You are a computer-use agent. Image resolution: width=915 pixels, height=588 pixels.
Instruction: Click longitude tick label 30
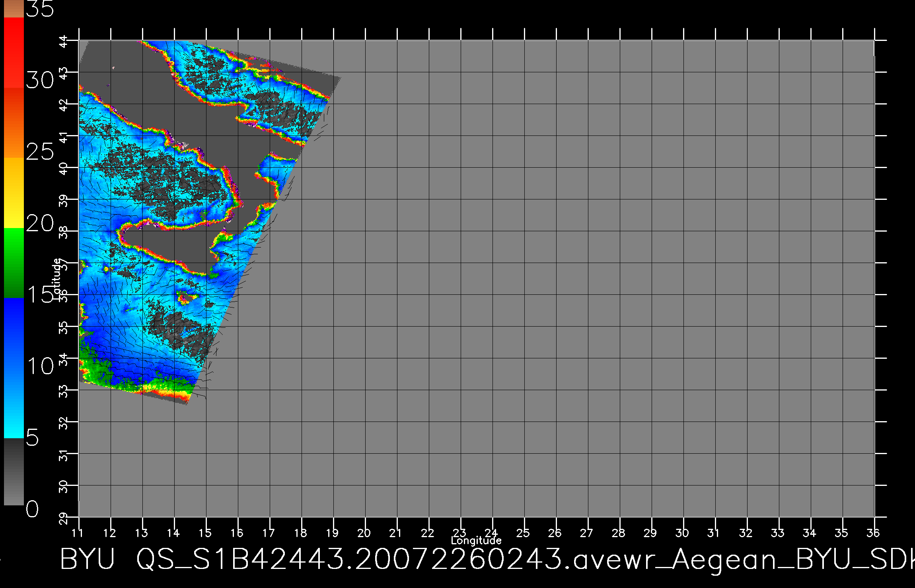pyautogui.click(x=683, y=533)
